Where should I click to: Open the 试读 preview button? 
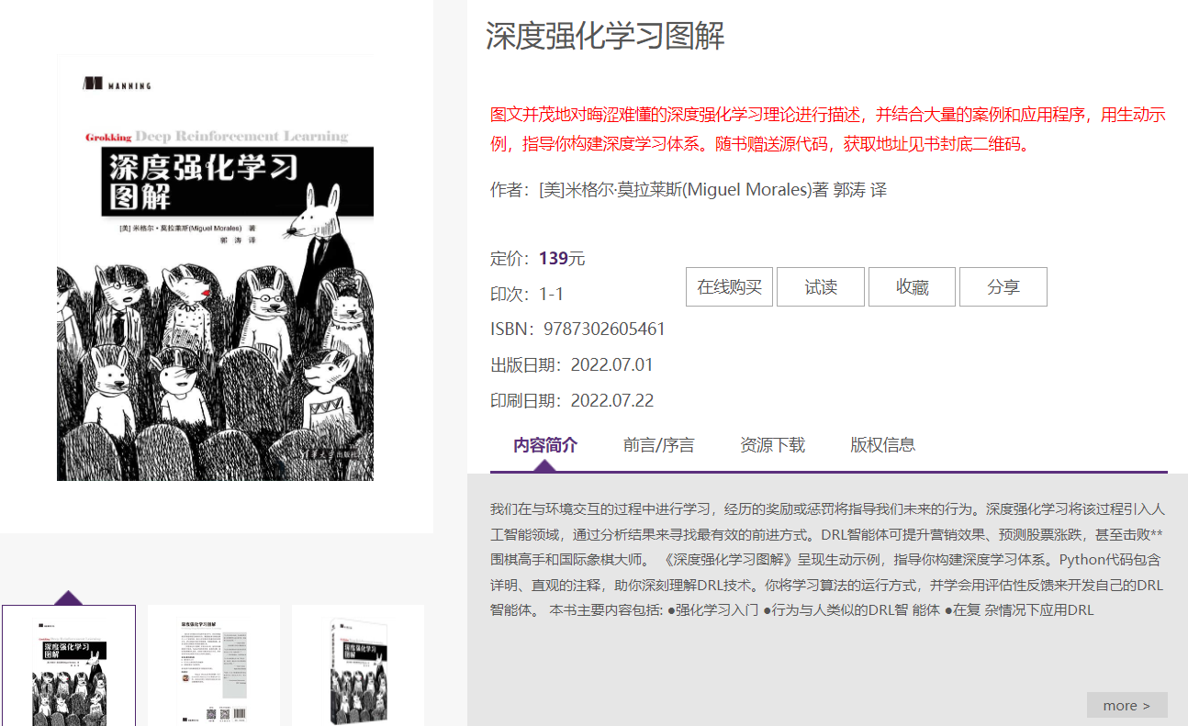pyautogui.click(x=821, y=287)
